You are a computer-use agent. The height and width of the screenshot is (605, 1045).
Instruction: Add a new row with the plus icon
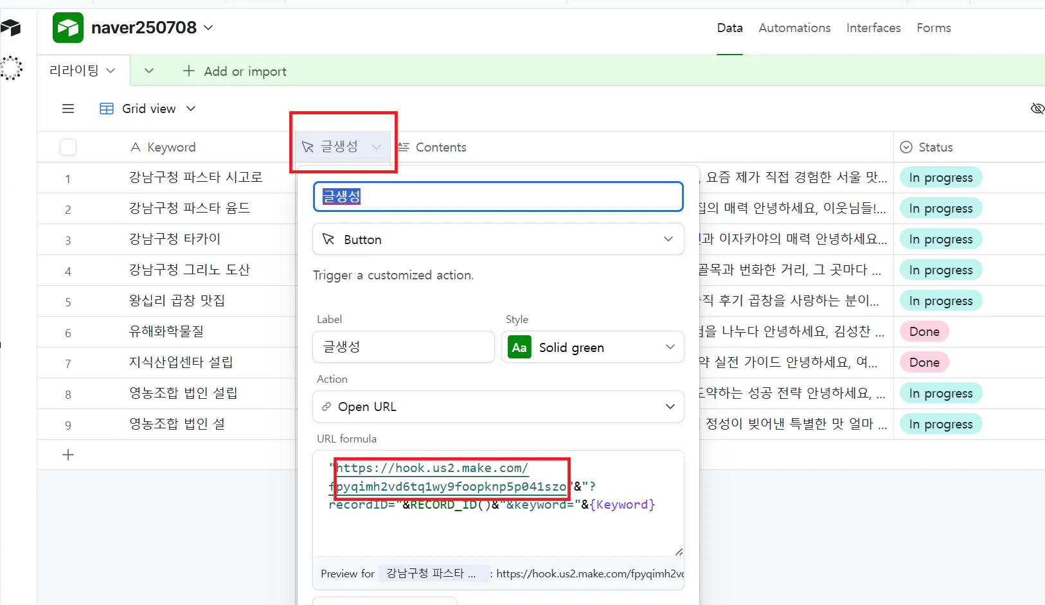(x=68, y=455)
